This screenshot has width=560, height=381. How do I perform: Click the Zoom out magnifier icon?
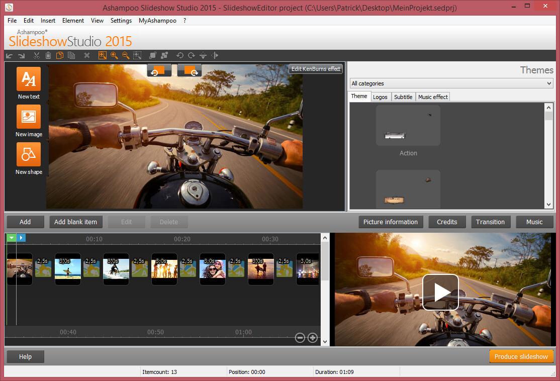126,55
